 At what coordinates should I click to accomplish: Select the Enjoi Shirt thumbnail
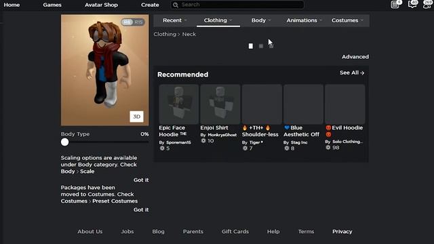pos(220,104)
